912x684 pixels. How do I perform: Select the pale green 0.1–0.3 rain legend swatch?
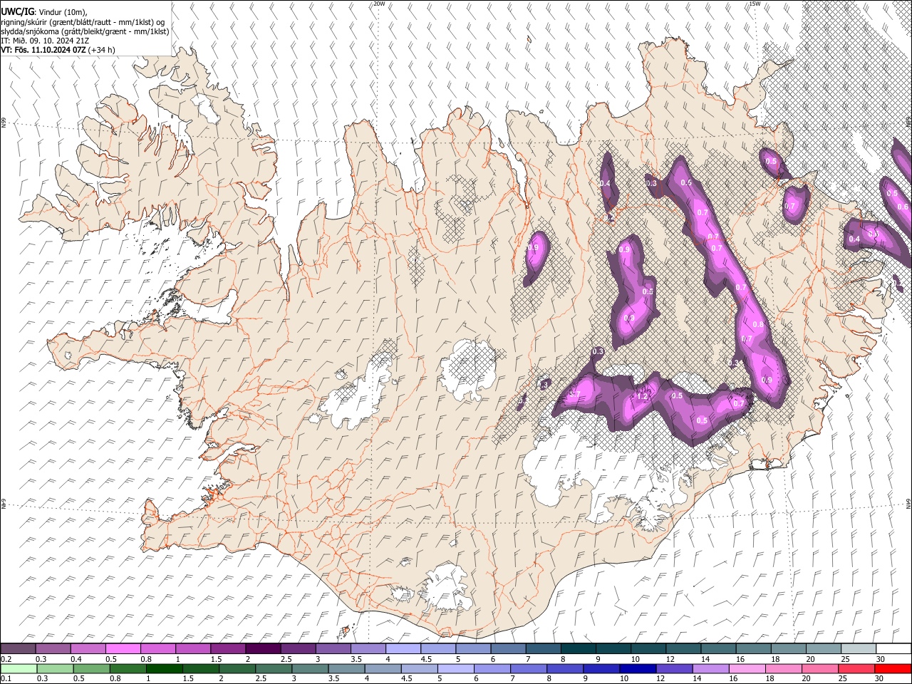coord(19,668)
